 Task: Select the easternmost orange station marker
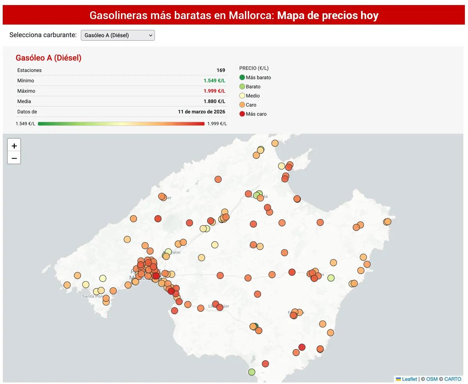[x=387, y=221]
